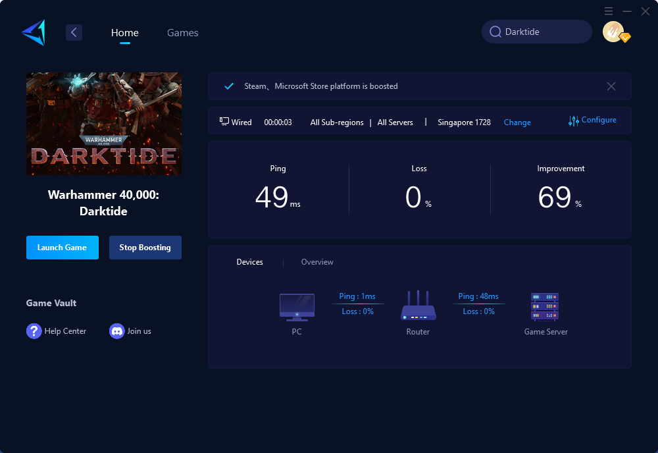Viewport: 658px width, 453px height.
Task: Open the Help Center link
Action: tap(65, 331)
